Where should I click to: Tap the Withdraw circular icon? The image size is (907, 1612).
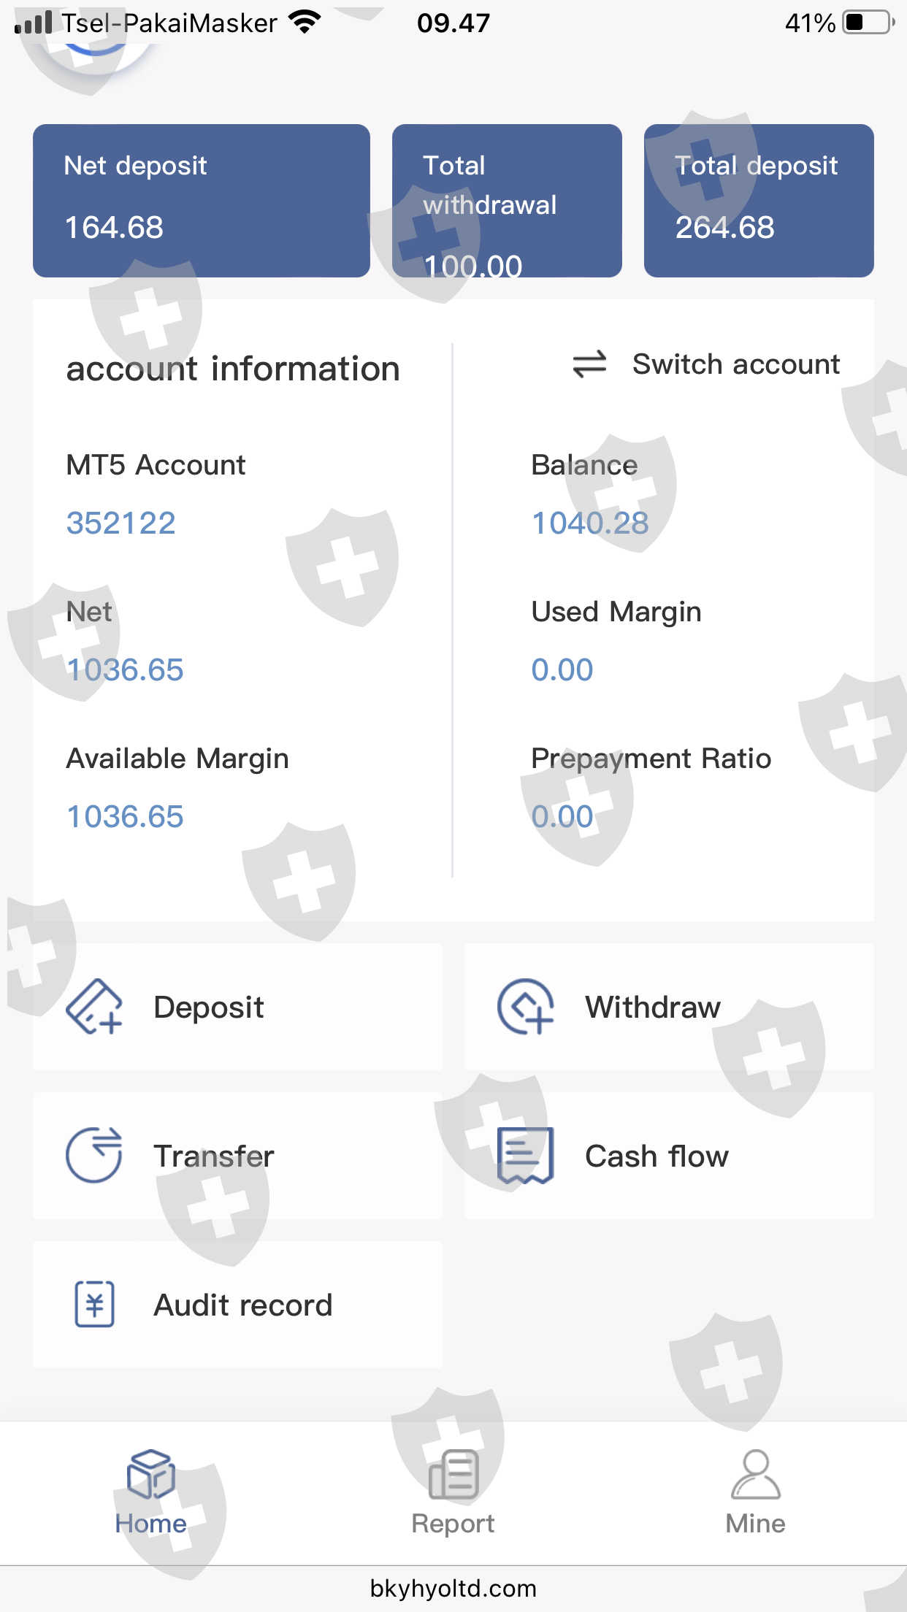click(x=525, y=1007)
